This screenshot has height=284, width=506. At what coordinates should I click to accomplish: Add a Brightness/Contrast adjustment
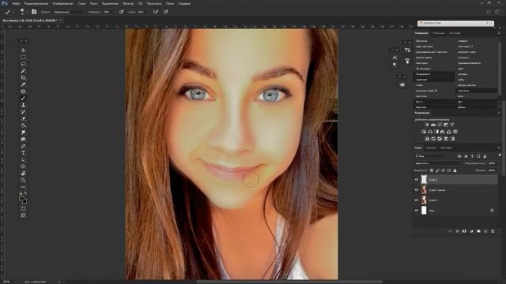[427, 125]
